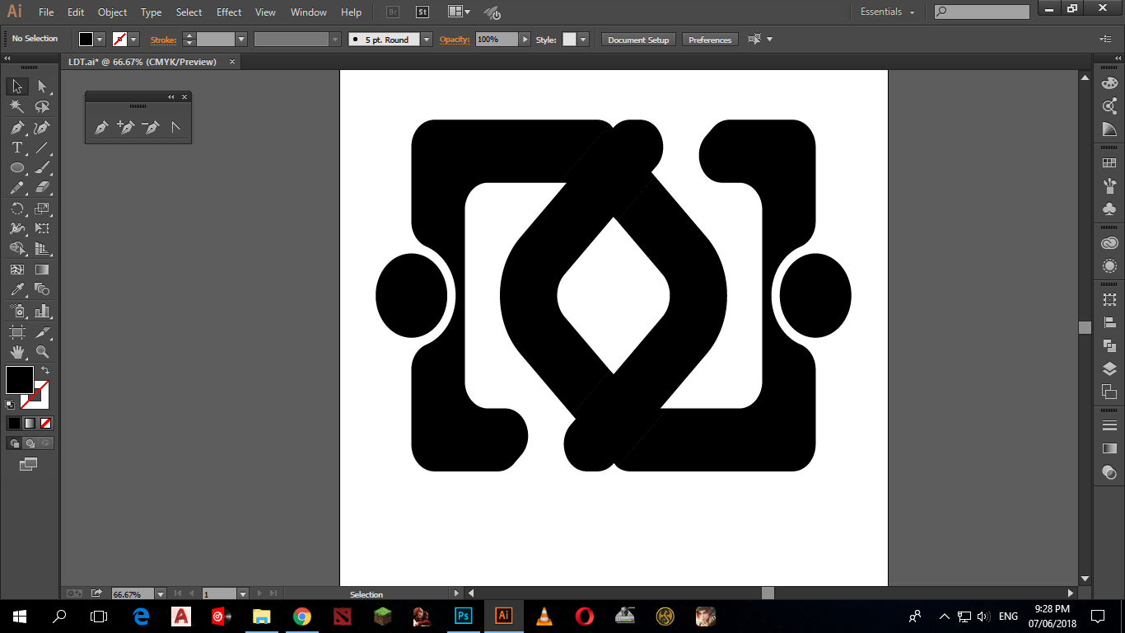1125x633 pixels.
Task: Click the Preferences button
Action: 710,40
